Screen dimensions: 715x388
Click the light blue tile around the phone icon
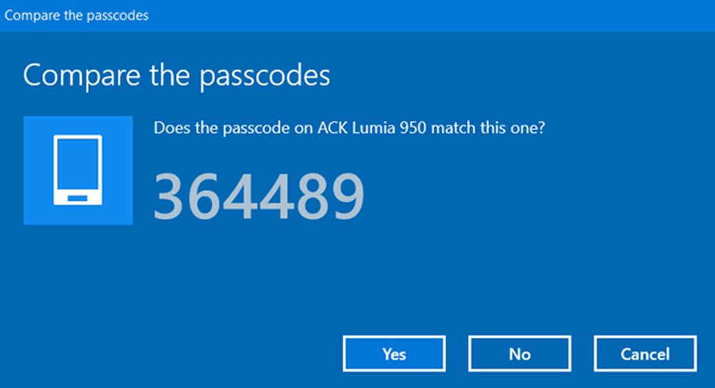coord(78,170)
